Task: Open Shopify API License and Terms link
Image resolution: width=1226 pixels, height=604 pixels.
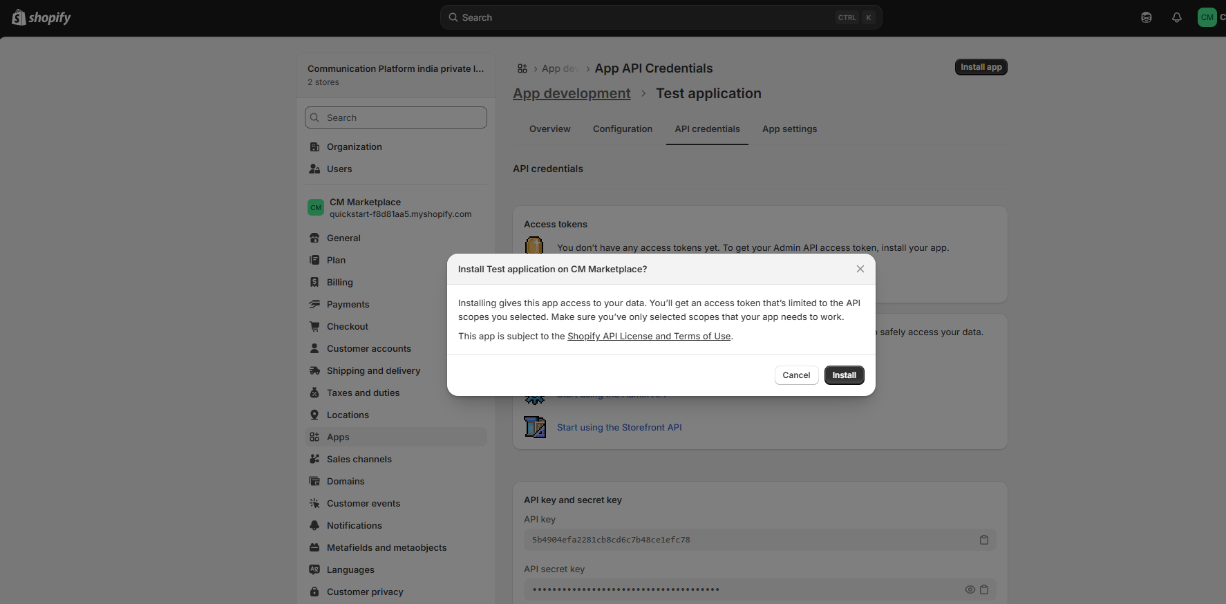Action: [649, 337]
